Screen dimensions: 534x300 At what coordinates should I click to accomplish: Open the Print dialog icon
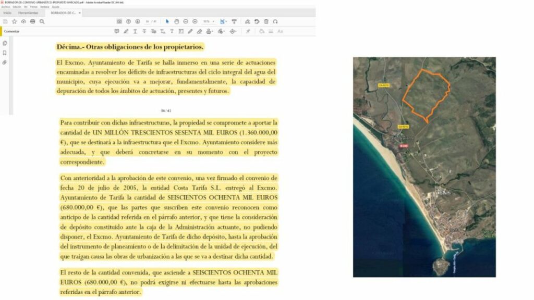pyautogui.click(x=33, y=22)
